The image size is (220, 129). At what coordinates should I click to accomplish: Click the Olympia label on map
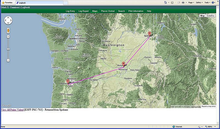point(64,51)
